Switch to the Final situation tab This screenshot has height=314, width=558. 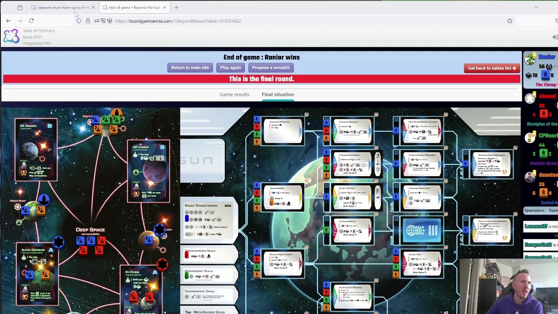click(278, 94)
